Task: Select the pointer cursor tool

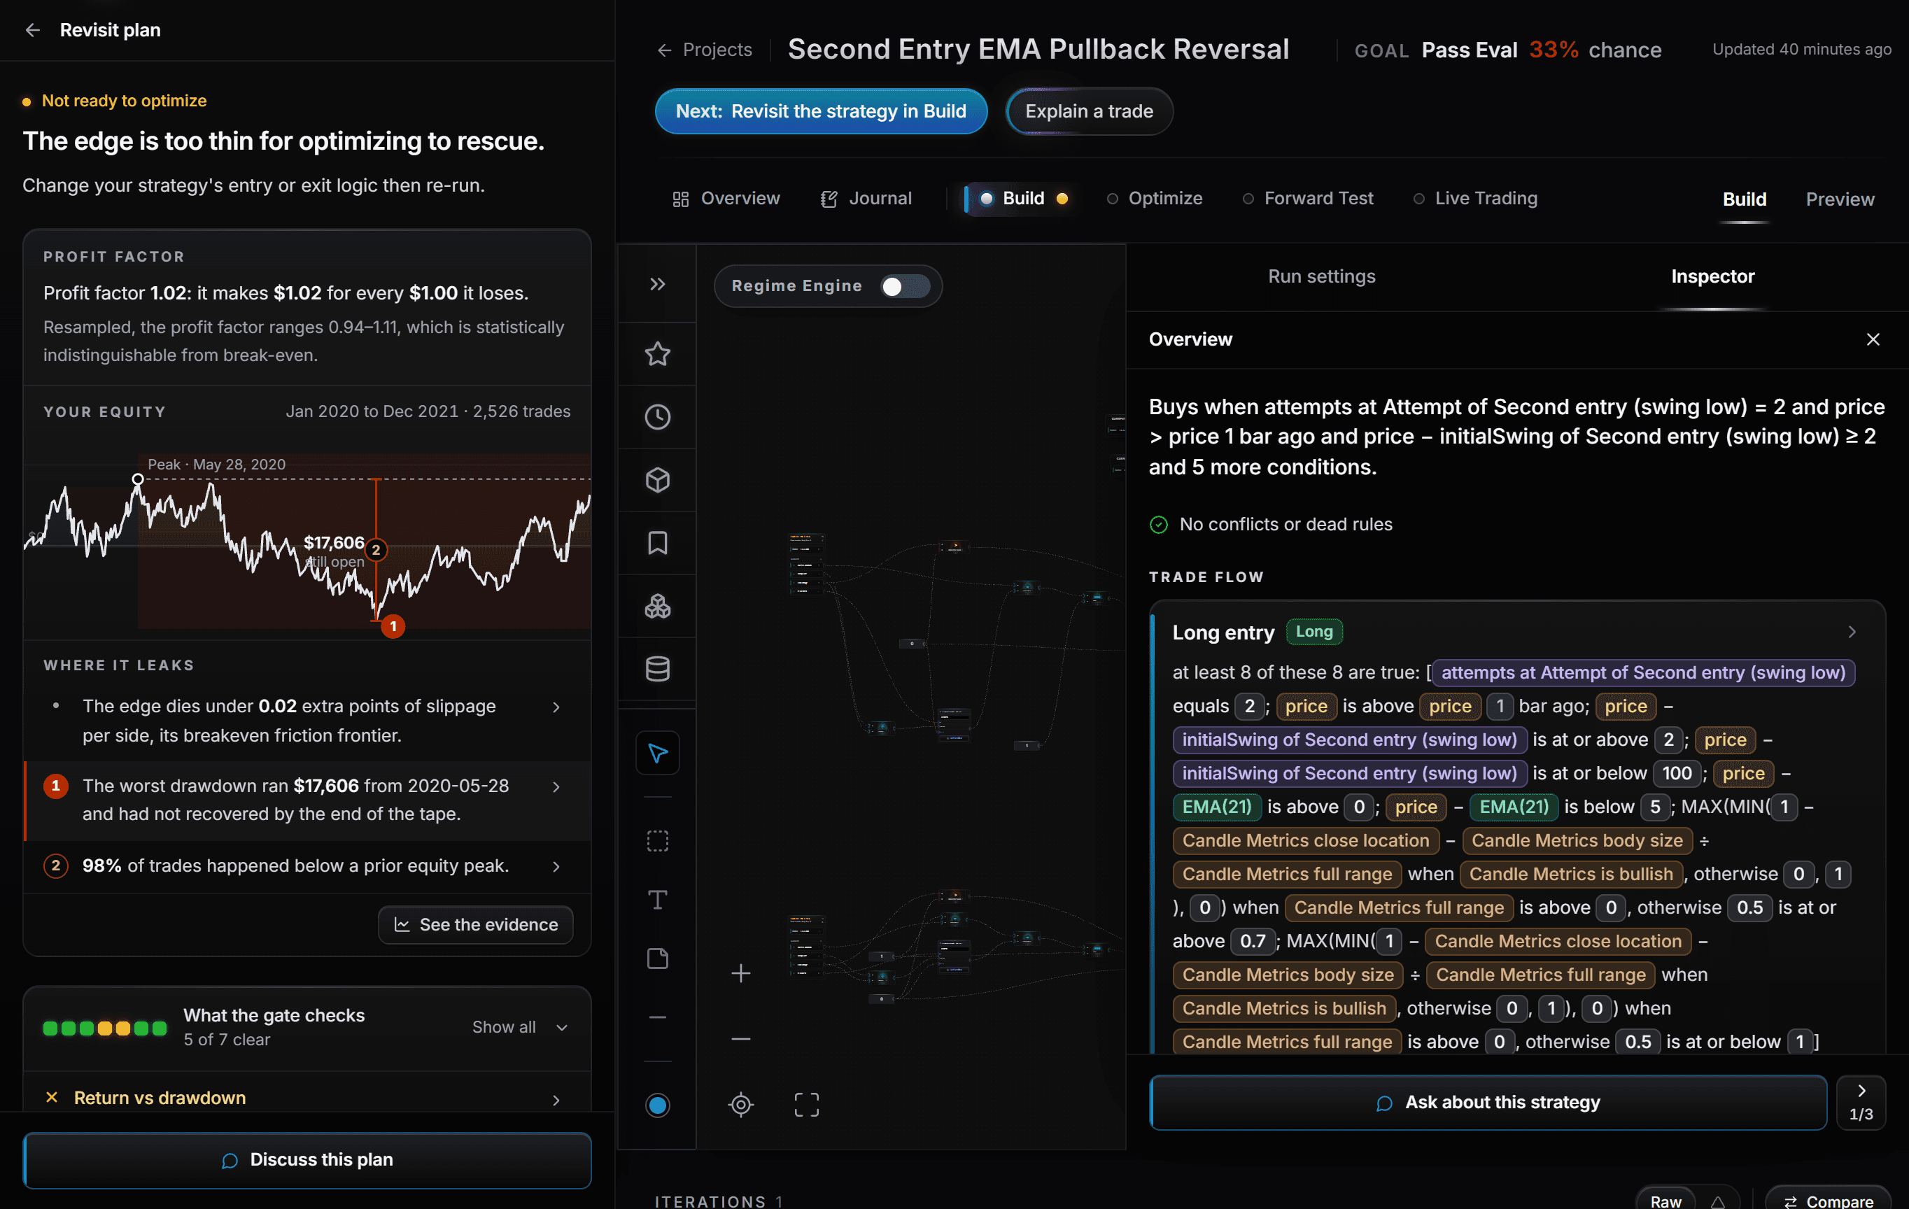Action: click(x=657, y=753)
